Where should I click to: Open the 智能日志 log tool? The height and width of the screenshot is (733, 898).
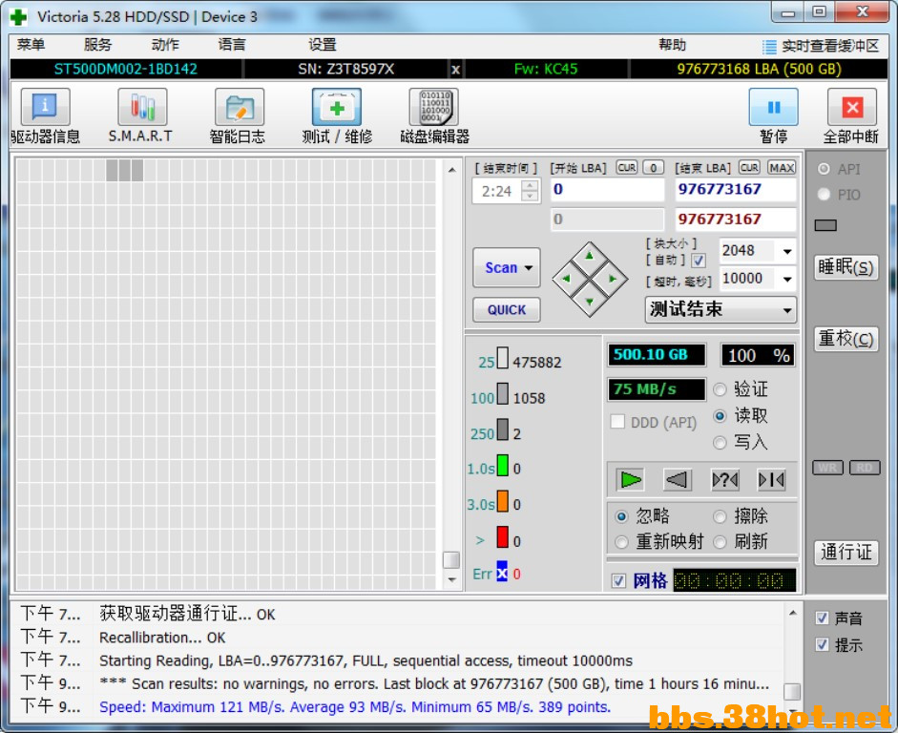pyautogui.click(x=240, y=107)
